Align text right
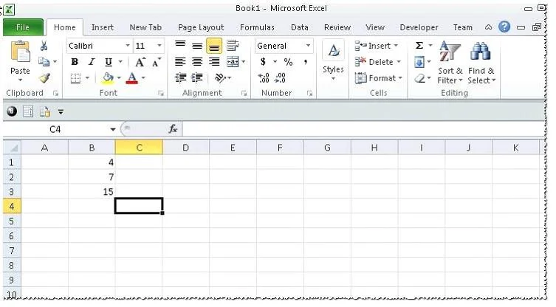This screenshot has width=556, height=307. (214, 62)
